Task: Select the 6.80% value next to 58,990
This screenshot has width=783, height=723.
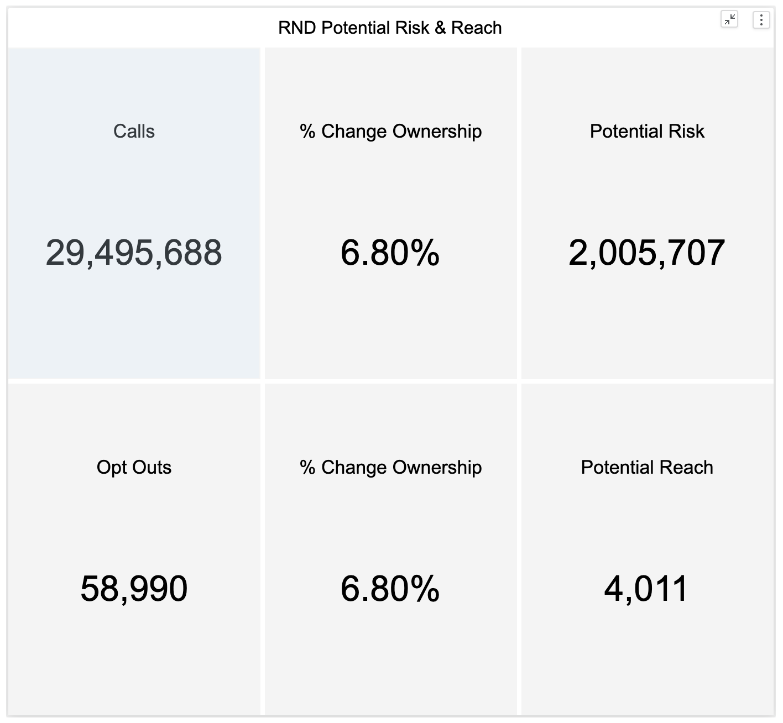Action: coord(390,588)
